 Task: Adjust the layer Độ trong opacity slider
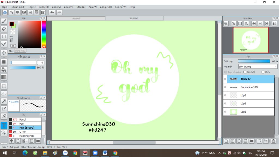(x=254, y=61)
